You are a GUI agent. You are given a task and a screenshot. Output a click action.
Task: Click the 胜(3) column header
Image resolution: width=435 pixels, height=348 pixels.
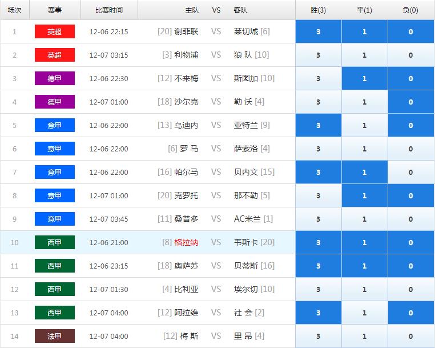(318, 10)
